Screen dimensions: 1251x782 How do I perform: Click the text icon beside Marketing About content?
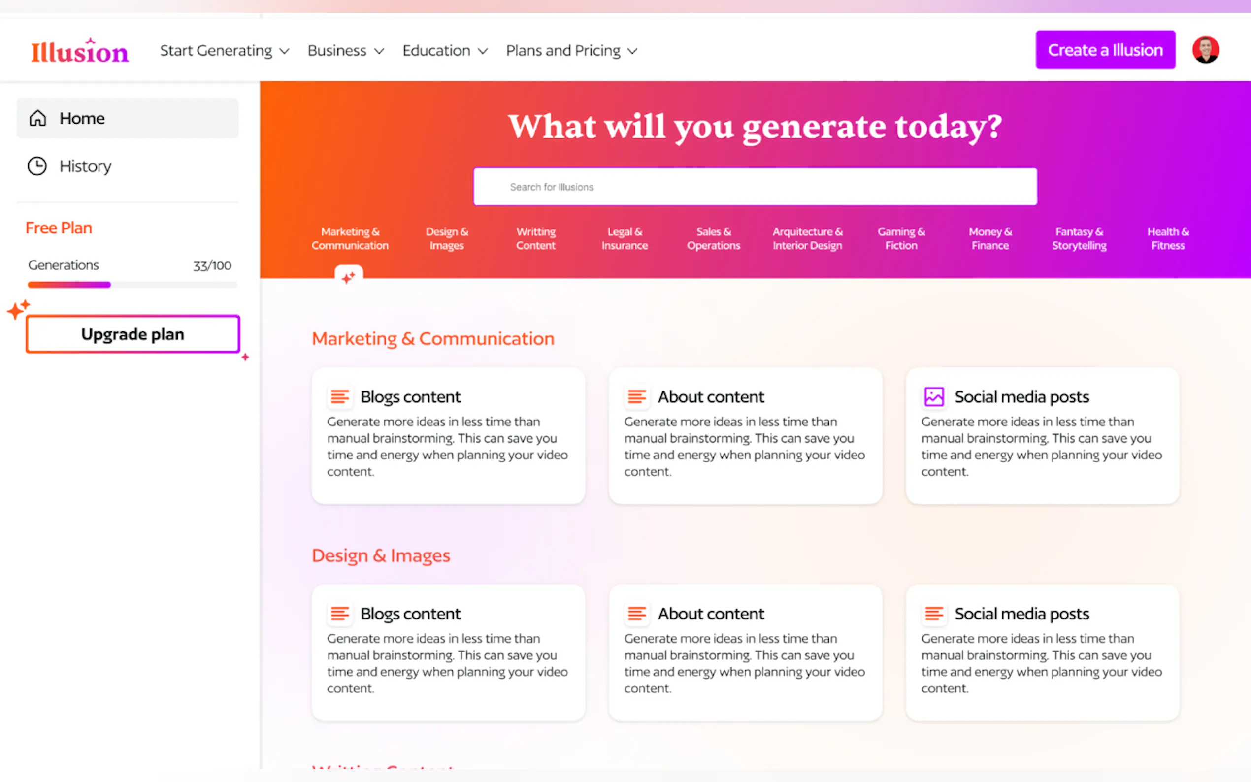[637, 397]
